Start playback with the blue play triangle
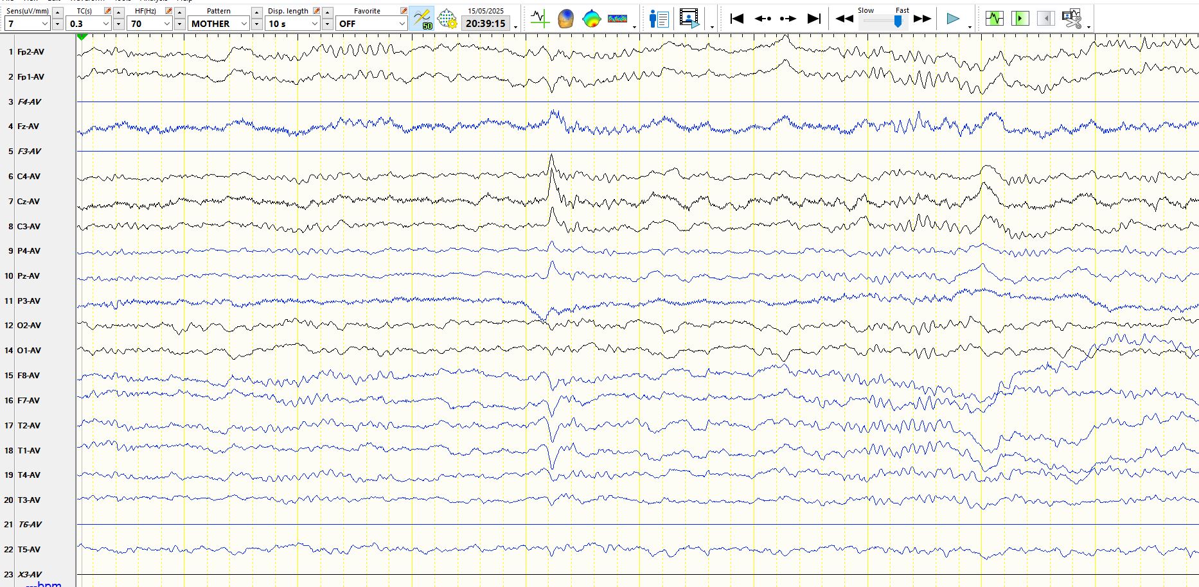Image resolution: width=1199 pixels, height=587 pixels. click(953, 19)
